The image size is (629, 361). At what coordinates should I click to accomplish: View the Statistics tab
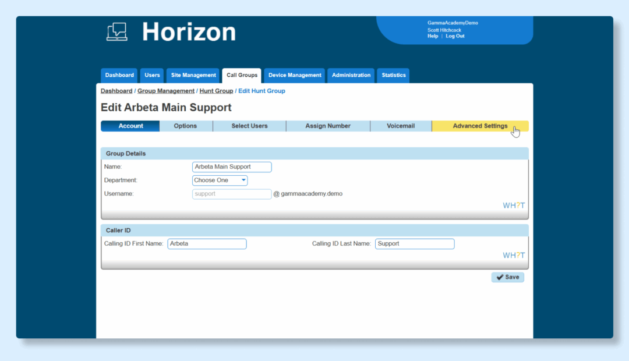click(x=394, y=76)
